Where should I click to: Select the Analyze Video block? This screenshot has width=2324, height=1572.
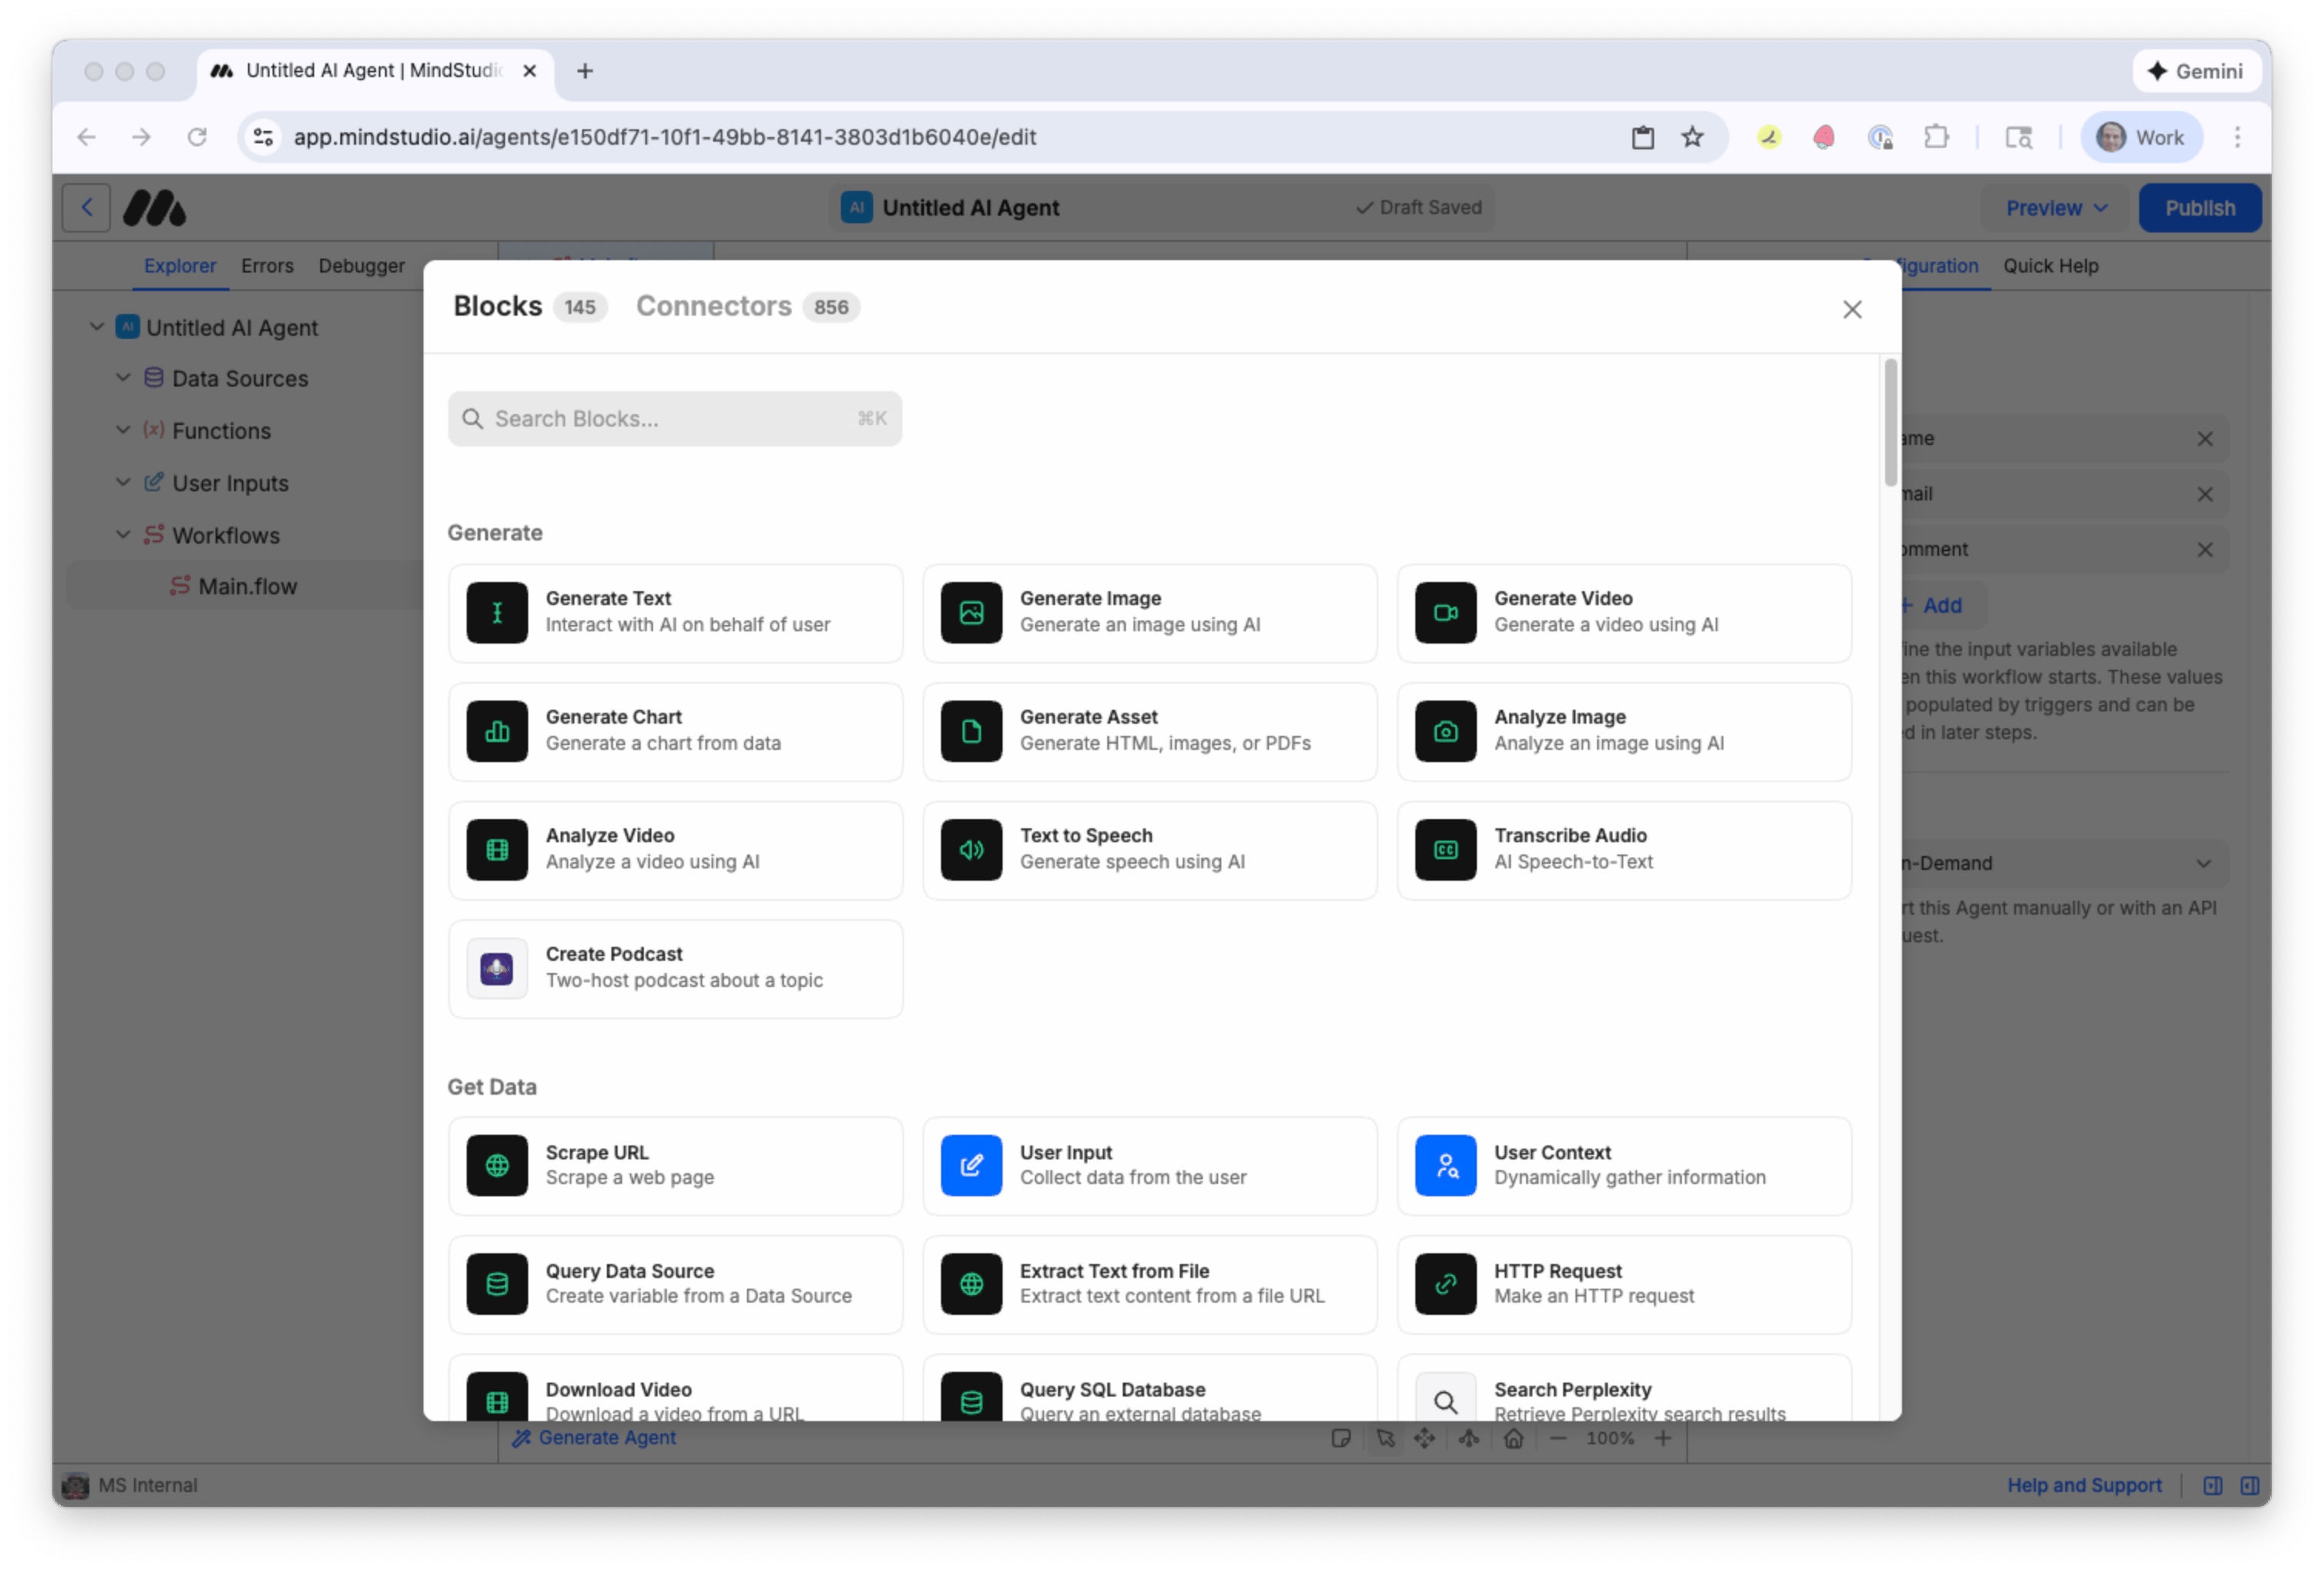675,849
